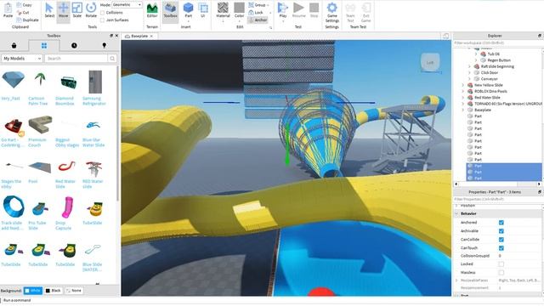Collapse the Behavior properties section
The image size is (544, 306).
[x=456, y=213]
